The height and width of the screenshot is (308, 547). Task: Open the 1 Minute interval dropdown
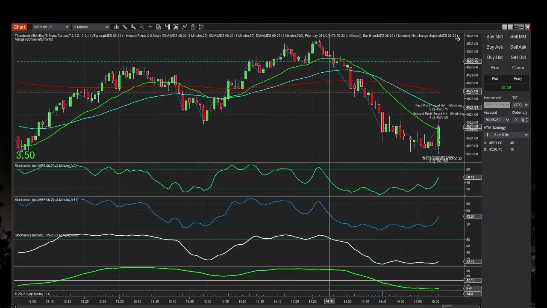[x=91, y=27]
